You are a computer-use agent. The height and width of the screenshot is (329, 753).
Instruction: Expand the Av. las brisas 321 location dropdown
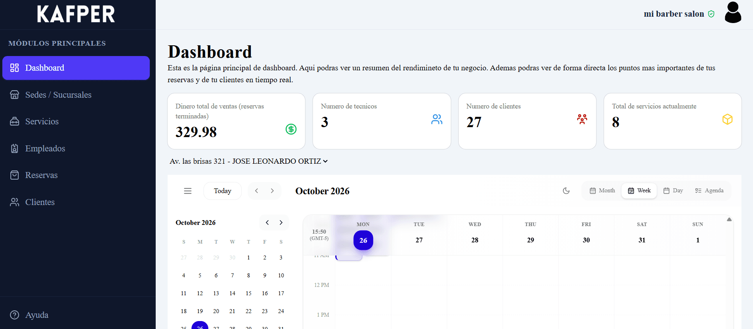[248, 161]
